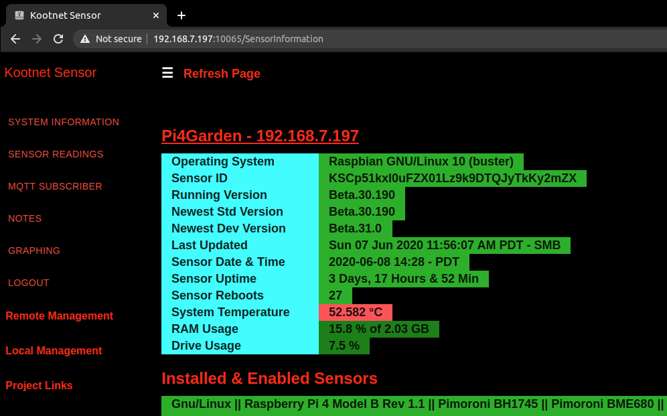Open Sensor Readings page
Image resolution: width=667 pixels, height=416 pixels.
click(x=56, y=154)
